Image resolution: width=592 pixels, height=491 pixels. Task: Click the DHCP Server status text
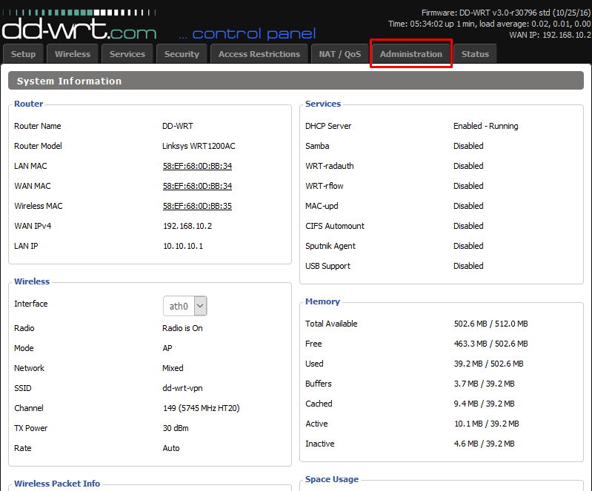tap(485, 126)
